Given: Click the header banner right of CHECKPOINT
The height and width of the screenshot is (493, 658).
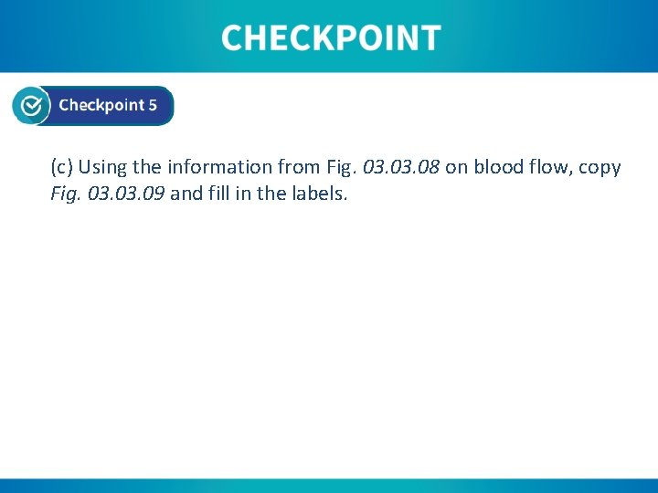Looking at the screenshot, I should (548, 37).
